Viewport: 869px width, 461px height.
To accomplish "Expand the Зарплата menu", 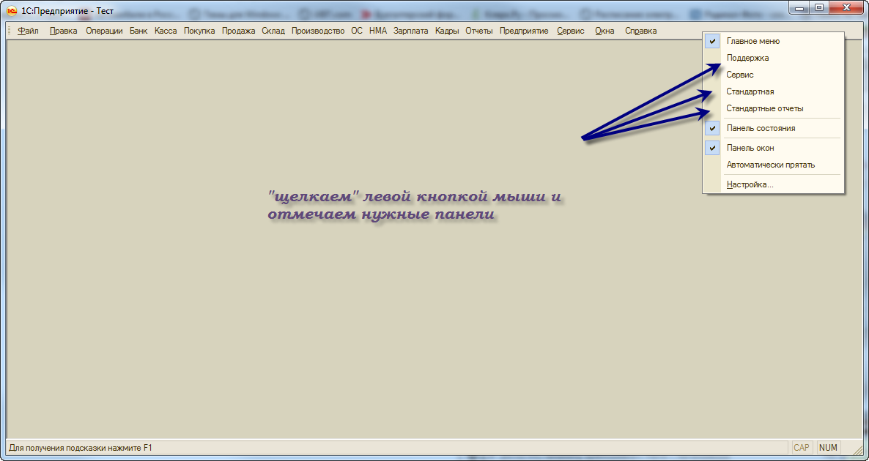I will pyautogui.click(x=410, y=31).
